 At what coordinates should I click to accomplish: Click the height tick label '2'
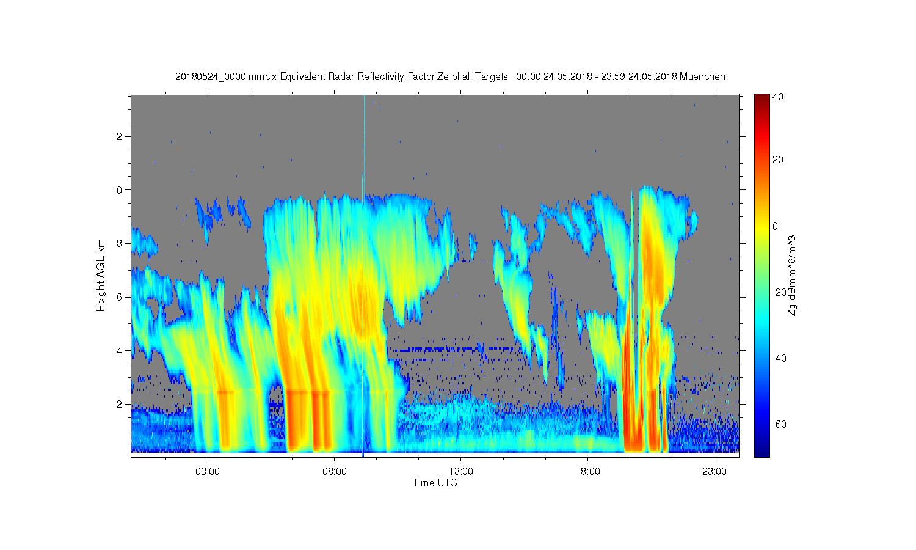click(120, 404)
